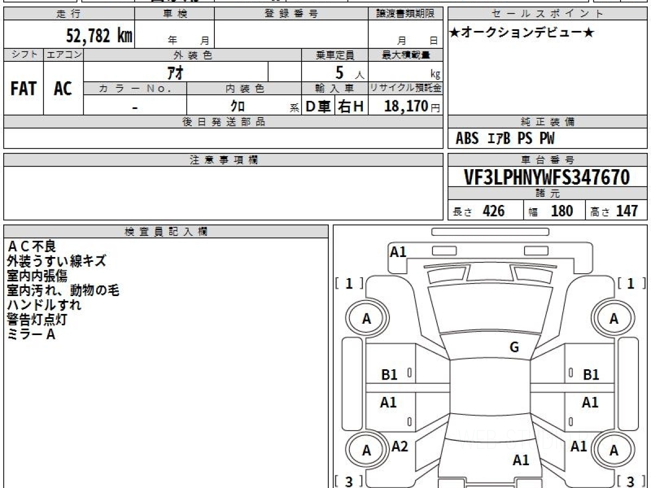Click the [ 1 ] marker on diagram's left
The width and height of the screenshot is (651, 488).
pyautogui.click(x=349, y=283)
